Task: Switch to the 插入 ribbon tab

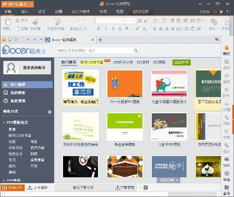Action: click(25, 12)
